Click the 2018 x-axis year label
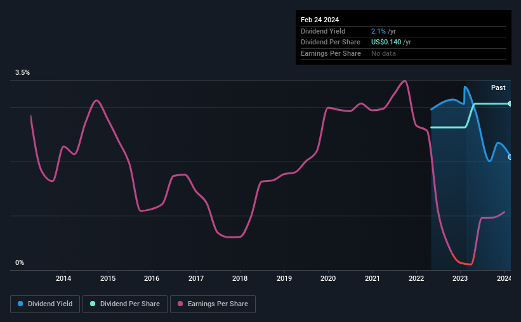This screenshot has width=521, height=322. 240,278
